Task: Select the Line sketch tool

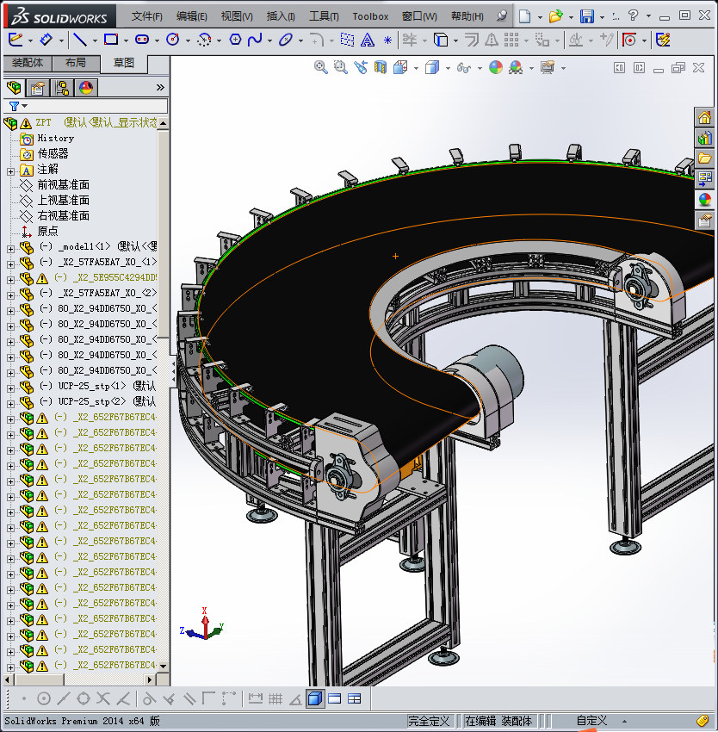Action: click(x=79, y=40)
